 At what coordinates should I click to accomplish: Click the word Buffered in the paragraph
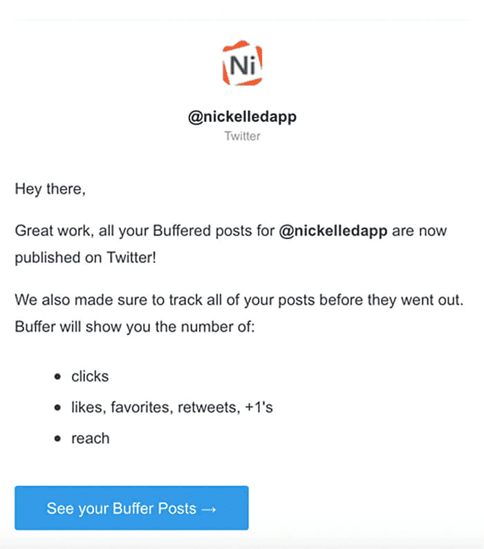205,231
